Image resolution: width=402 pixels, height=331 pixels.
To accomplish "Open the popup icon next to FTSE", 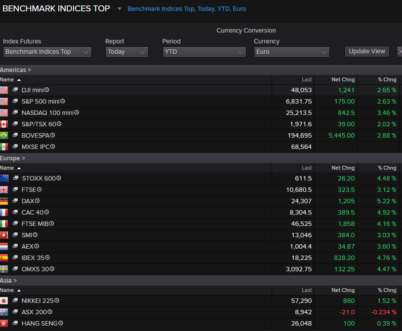I will (x=15, y=189).
